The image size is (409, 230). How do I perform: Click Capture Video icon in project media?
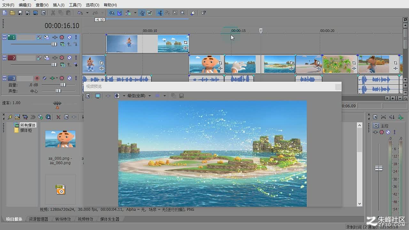(25, 117)
